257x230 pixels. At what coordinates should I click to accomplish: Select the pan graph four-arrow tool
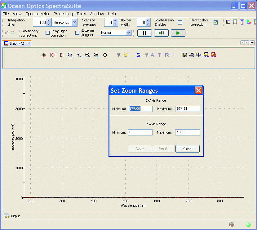(105, 55)
